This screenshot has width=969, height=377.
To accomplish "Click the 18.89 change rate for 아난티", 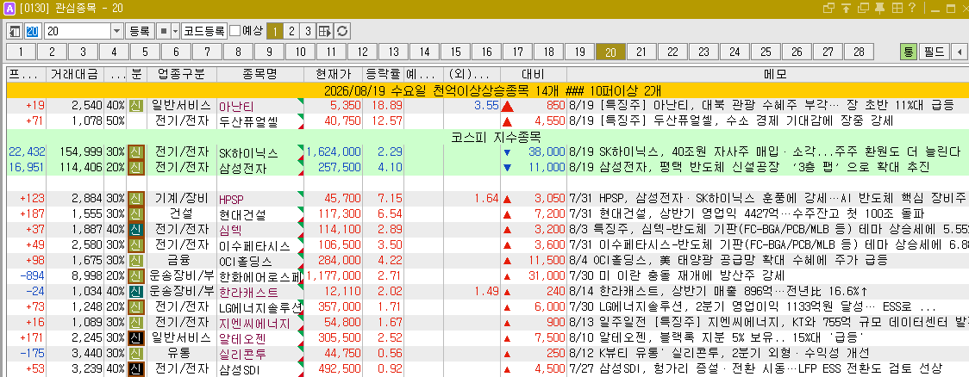I will [387, 106].
